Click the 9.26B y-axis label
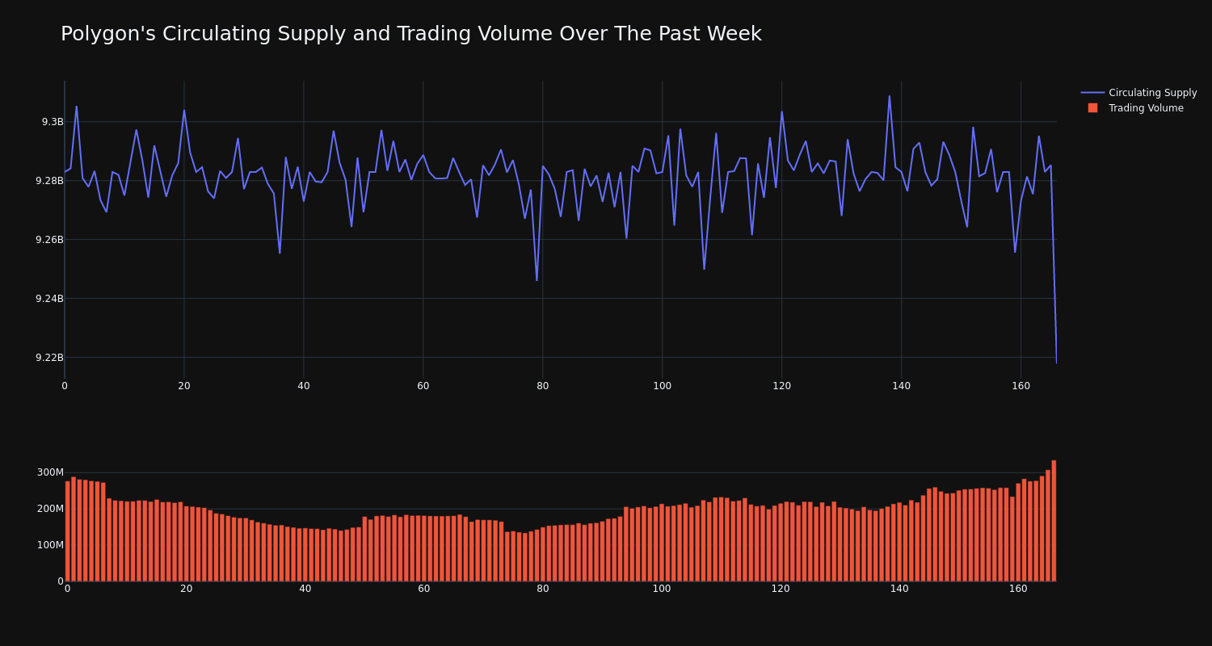 [x=49, y=240]
